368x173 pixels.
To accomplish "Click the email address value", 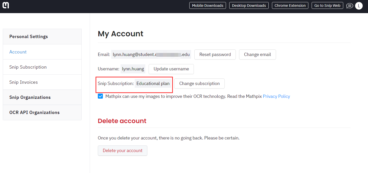I will click(151, 54).
